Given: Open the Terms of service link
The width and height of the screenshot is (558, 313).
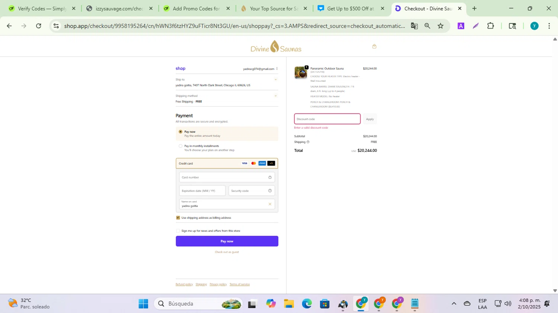Looking at the screenshot, I should pyautogui.click(x=240, y=284).
